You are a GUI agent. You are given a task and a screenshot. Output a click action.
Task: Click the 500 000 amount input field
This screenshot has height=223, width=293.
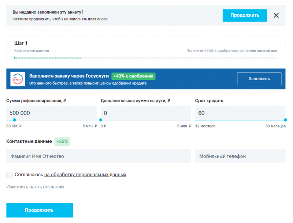51,113
